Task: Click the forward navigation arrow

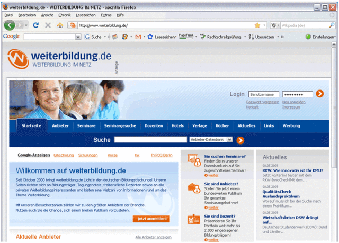Action: tap(20, 25)
